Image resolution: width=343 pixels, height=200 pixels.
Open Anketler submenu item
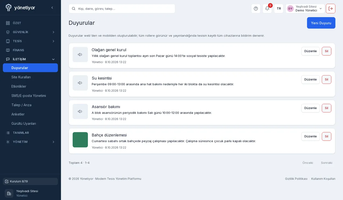[x=30, y=114]
